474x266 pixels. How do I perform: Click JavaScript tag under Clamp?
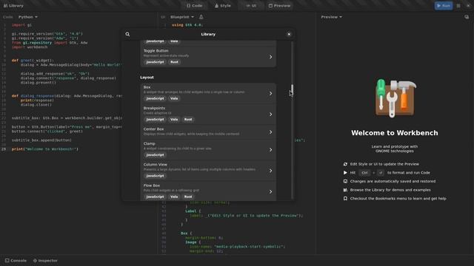click(155, 155)
